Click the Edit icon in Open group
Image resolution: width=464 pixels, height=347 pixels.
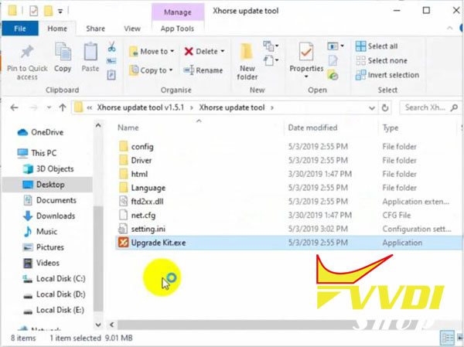click(333, 60)
